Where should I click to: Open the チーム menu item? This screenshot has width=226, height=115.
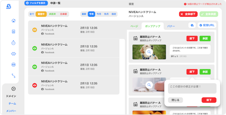[12, 103]
